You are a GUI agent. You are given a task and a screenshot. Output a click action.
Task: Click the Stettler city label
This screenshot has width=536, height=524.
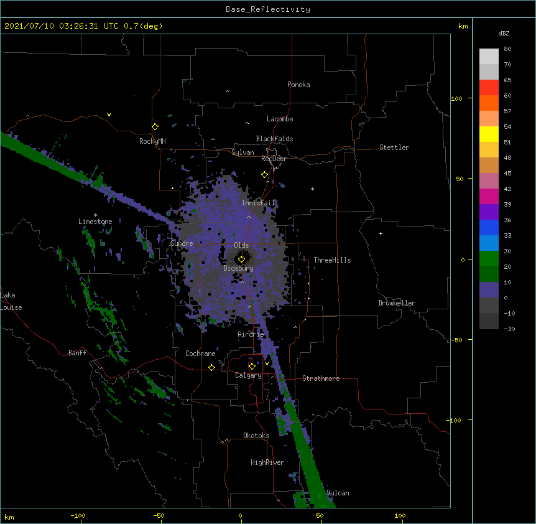(394, 147)
